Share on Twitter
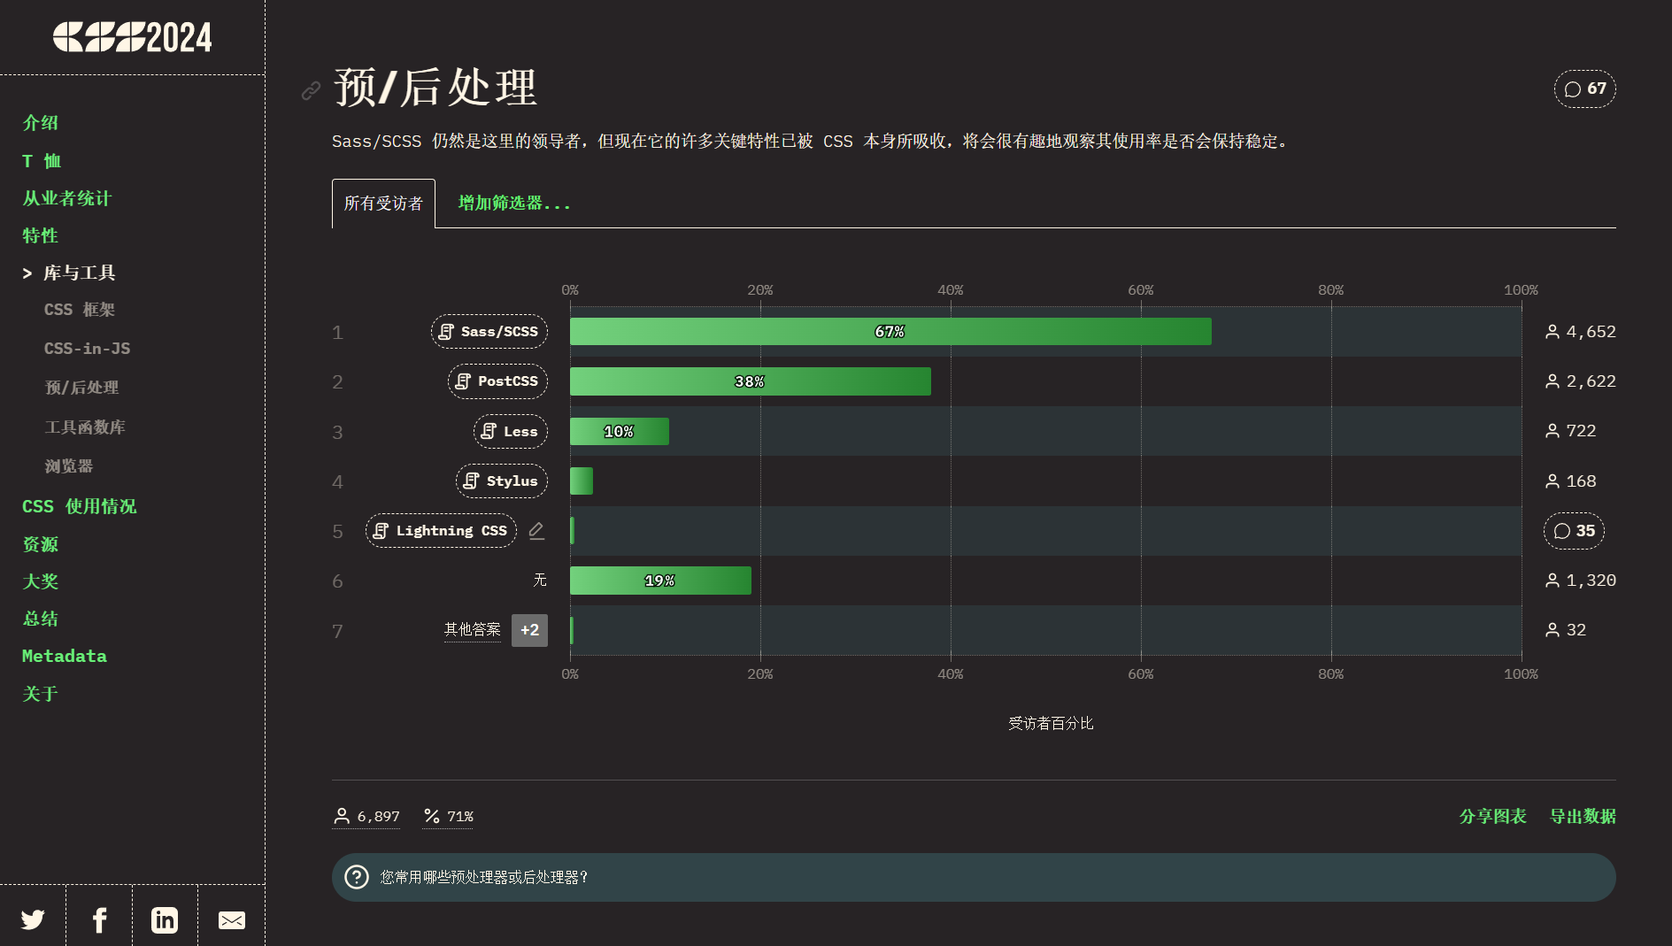The width and height of the screenshot is (1672, 946). click(33, 919)
